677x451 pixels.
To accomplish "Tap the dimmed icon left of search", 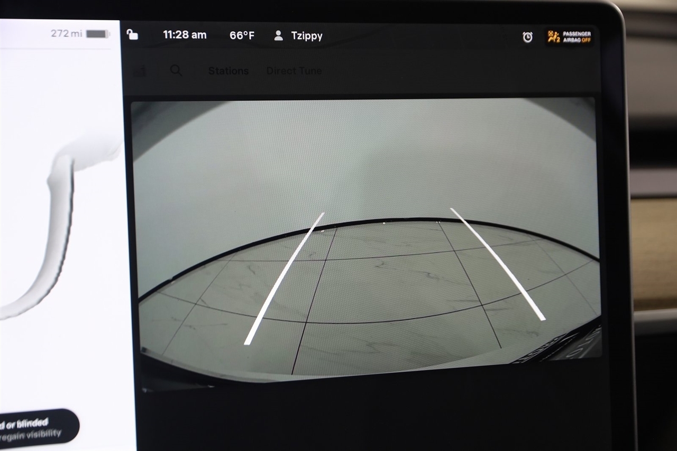I will coord(140,71).
